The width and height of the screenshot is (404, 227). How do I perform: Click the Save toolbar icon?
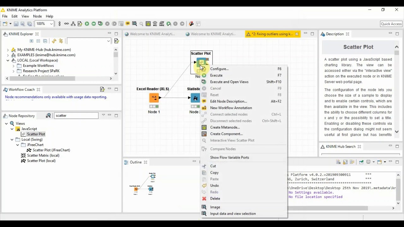coord(16,24)
